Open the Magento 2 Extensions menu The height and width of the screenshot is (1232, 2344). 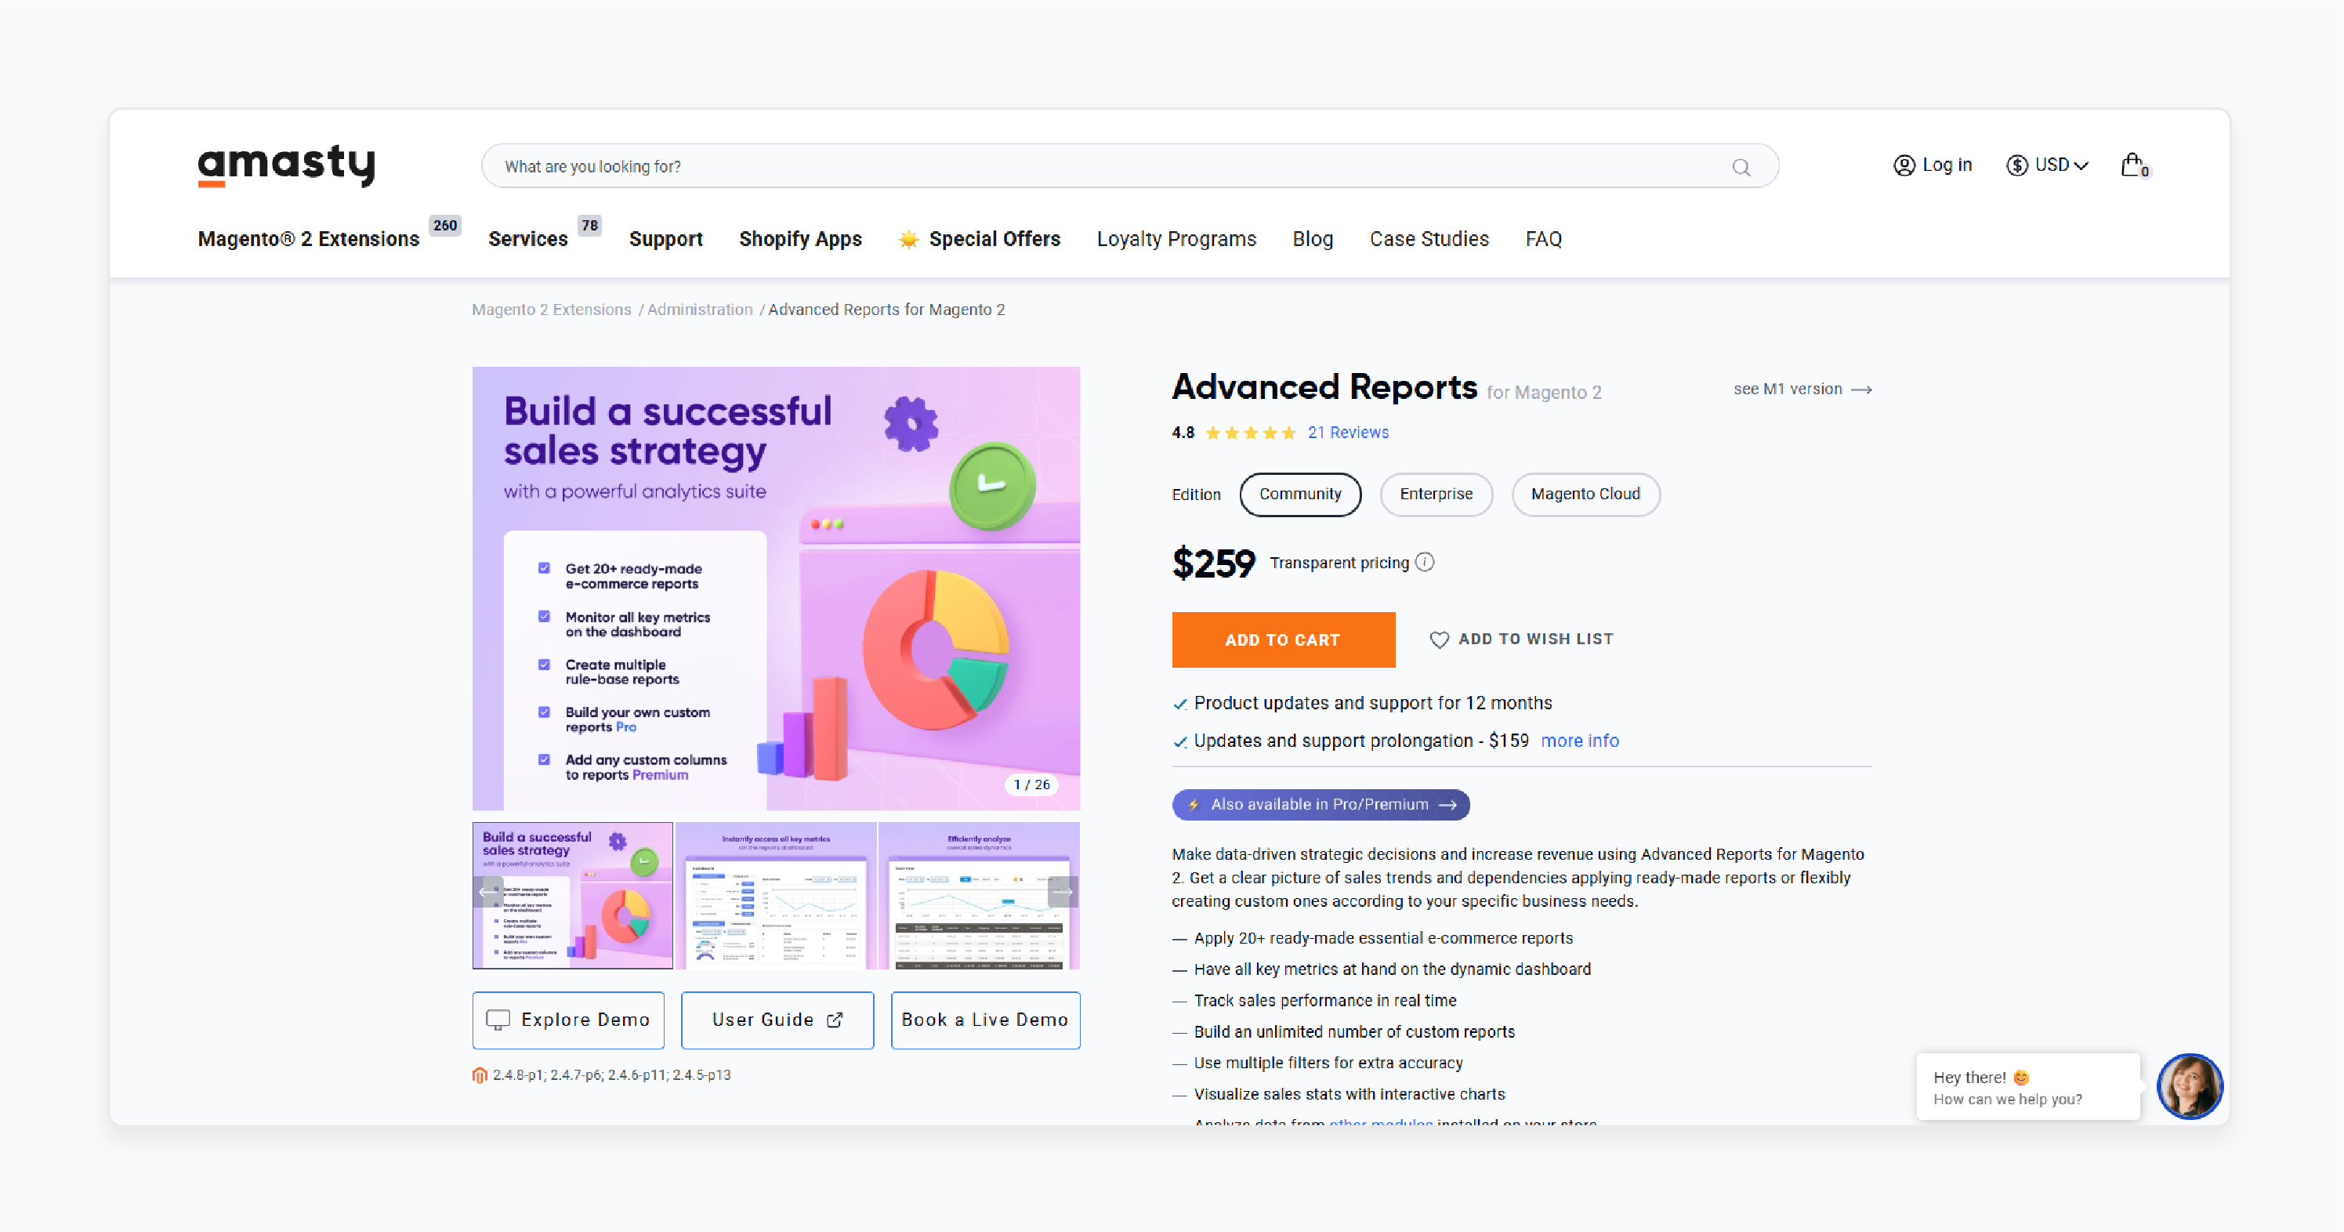pyautogui.click(x=309, y=239)
